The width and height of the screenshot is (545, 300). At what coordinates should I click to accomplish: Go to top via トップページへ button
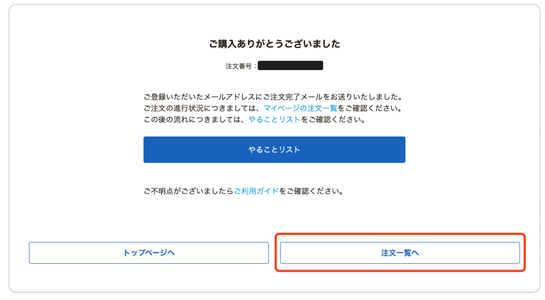(x=149, y=253)
